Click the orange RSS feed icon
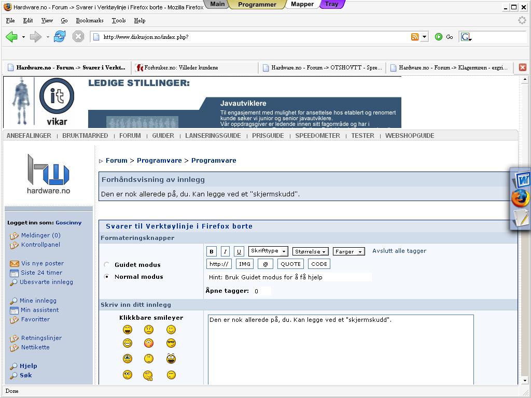This screenshot has width=531, height=398. (414, 37)
